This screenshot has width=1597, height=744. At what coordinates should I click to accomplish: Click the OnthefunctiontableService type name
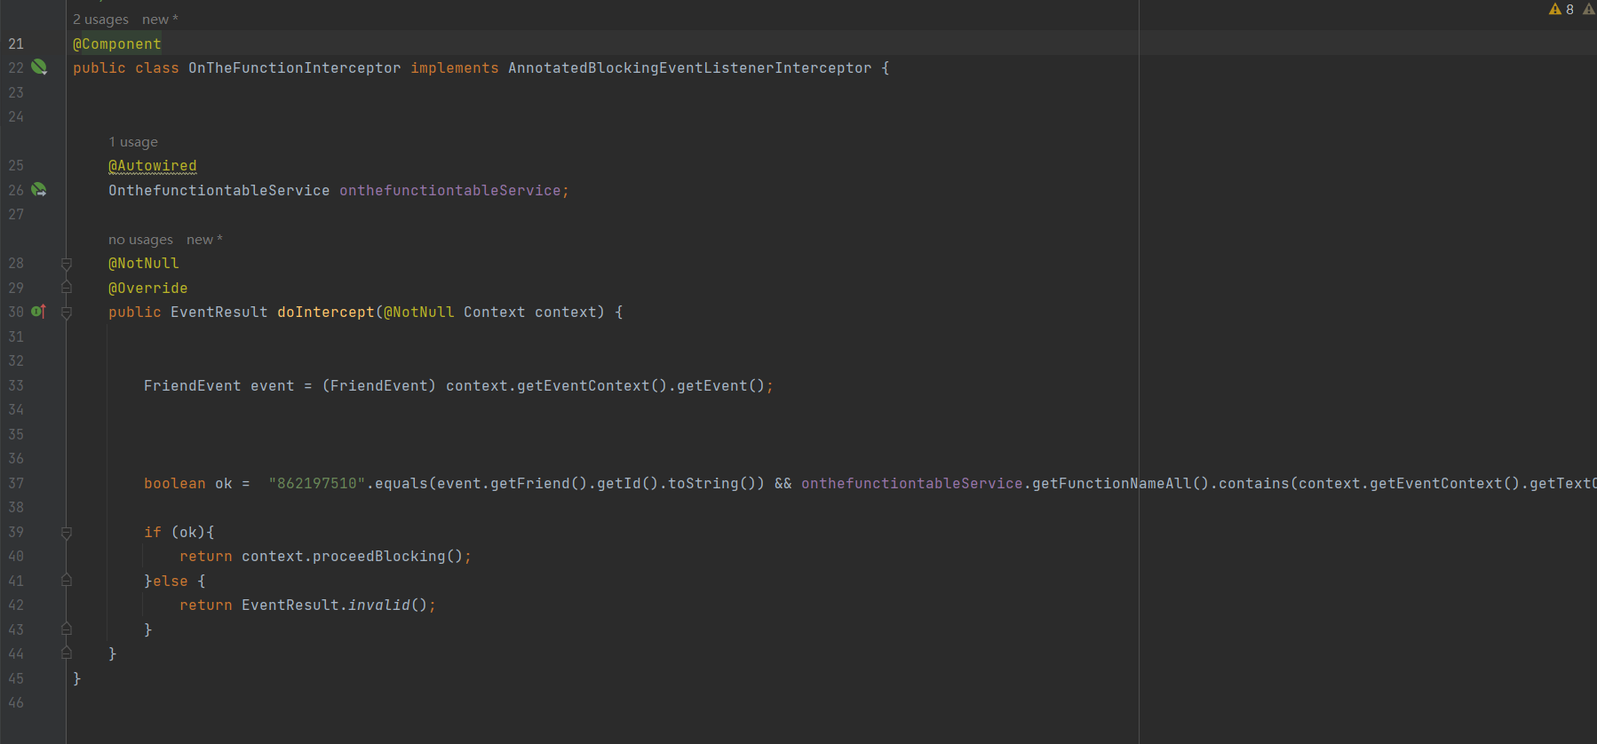coord(219,190)
